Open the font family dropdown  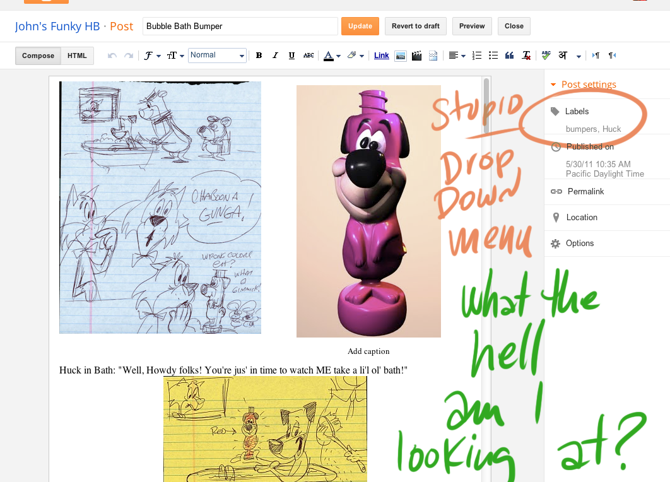[152, 56]
